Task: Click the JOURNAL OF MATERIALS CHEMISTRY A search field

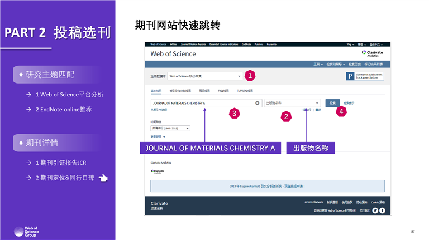Action: point(207,103)
